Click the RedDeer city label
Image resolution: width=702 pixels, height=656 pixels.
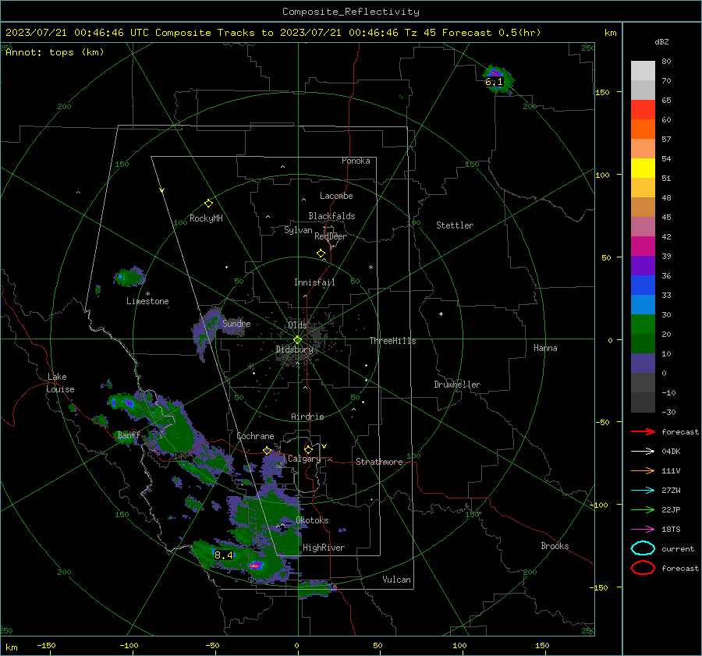pyautogui.click(x=331, y=236)
